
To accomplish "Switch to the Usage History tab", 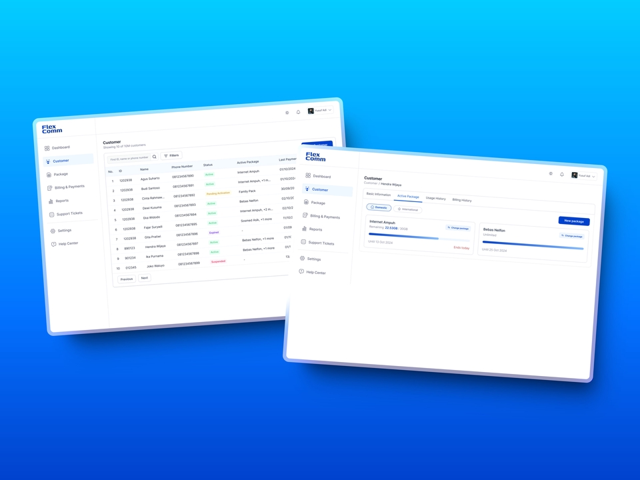I will tap(435, 199).
